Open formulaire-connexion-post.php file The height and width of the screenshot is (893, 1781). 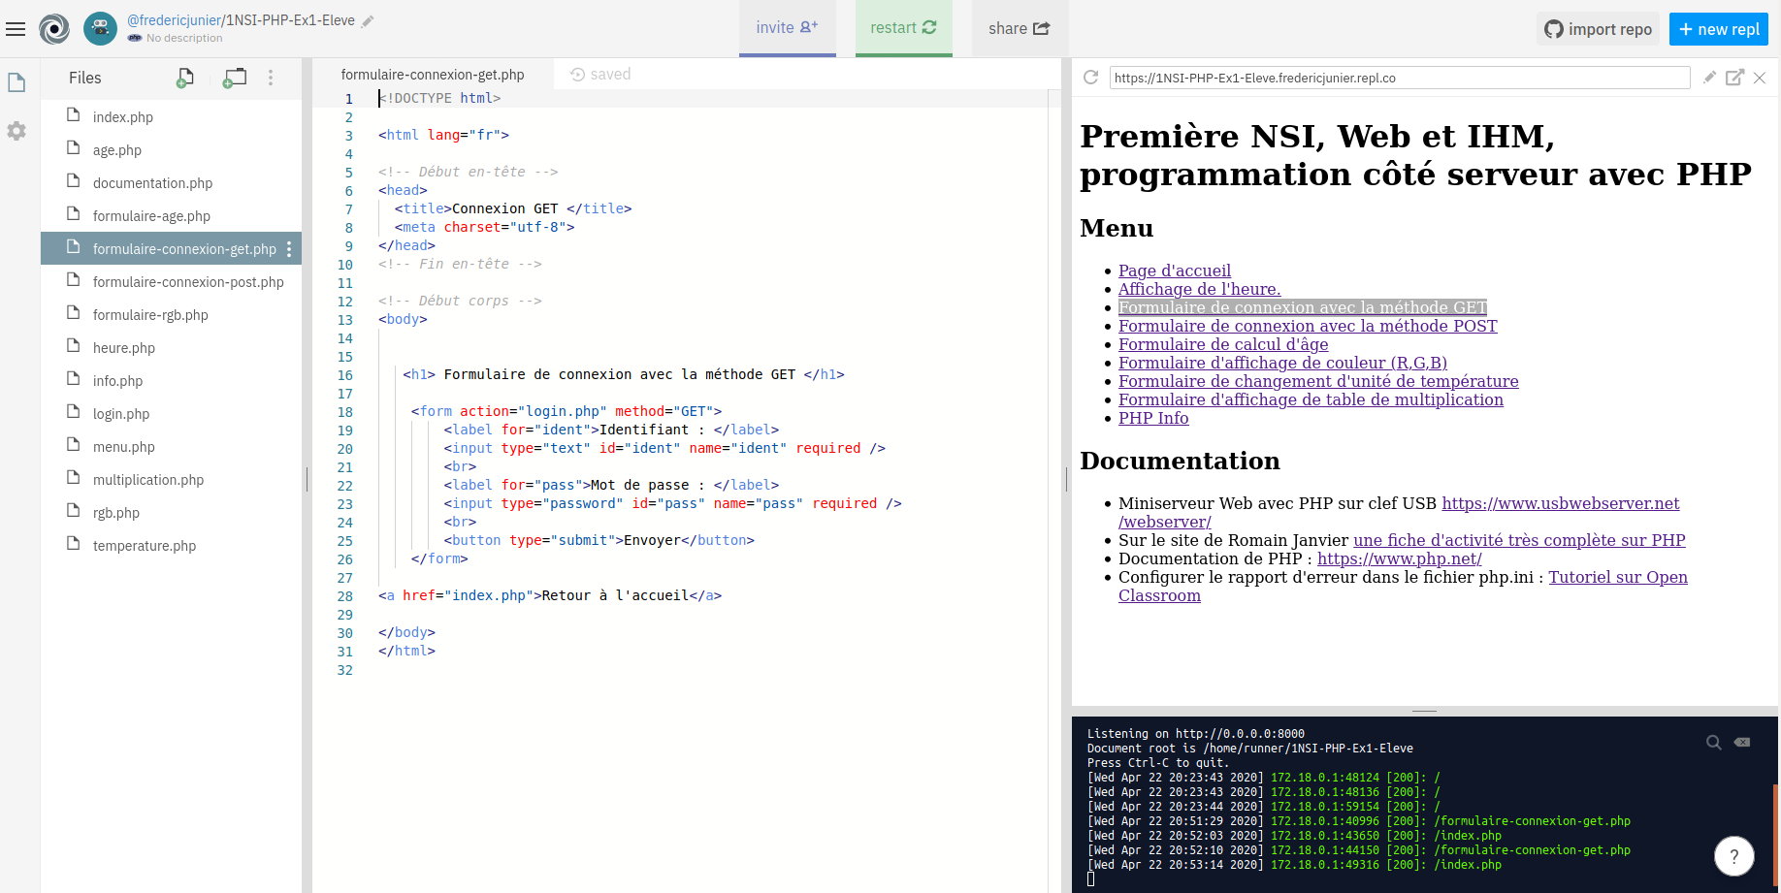click(171, 282)
